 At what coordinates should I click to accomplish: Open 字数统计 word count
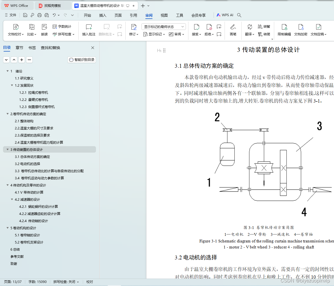pos(62,27)
